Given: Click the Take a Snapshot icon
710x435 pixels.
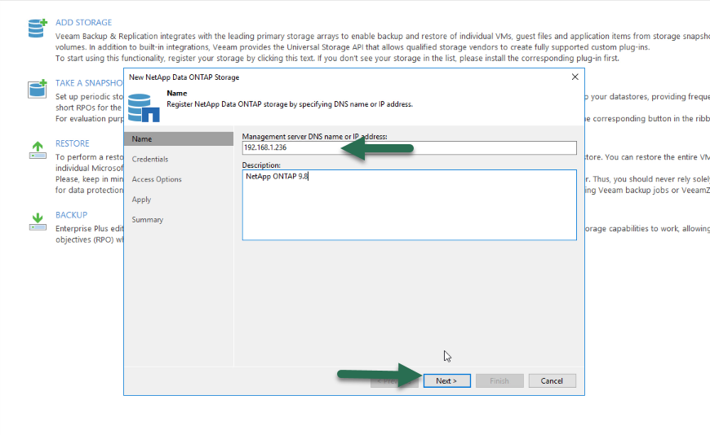Looking at the screenshot, I should click(x=37, y=89).
